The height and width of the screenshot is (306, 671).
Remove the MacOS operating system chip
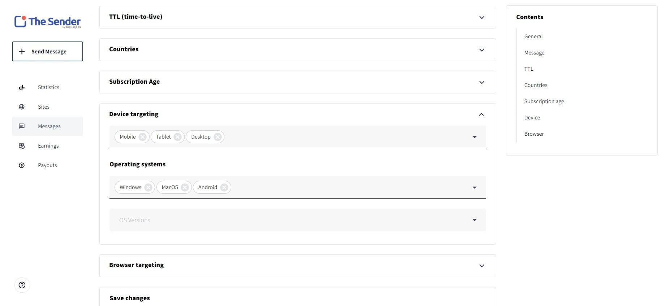click(x=185, y=187)
